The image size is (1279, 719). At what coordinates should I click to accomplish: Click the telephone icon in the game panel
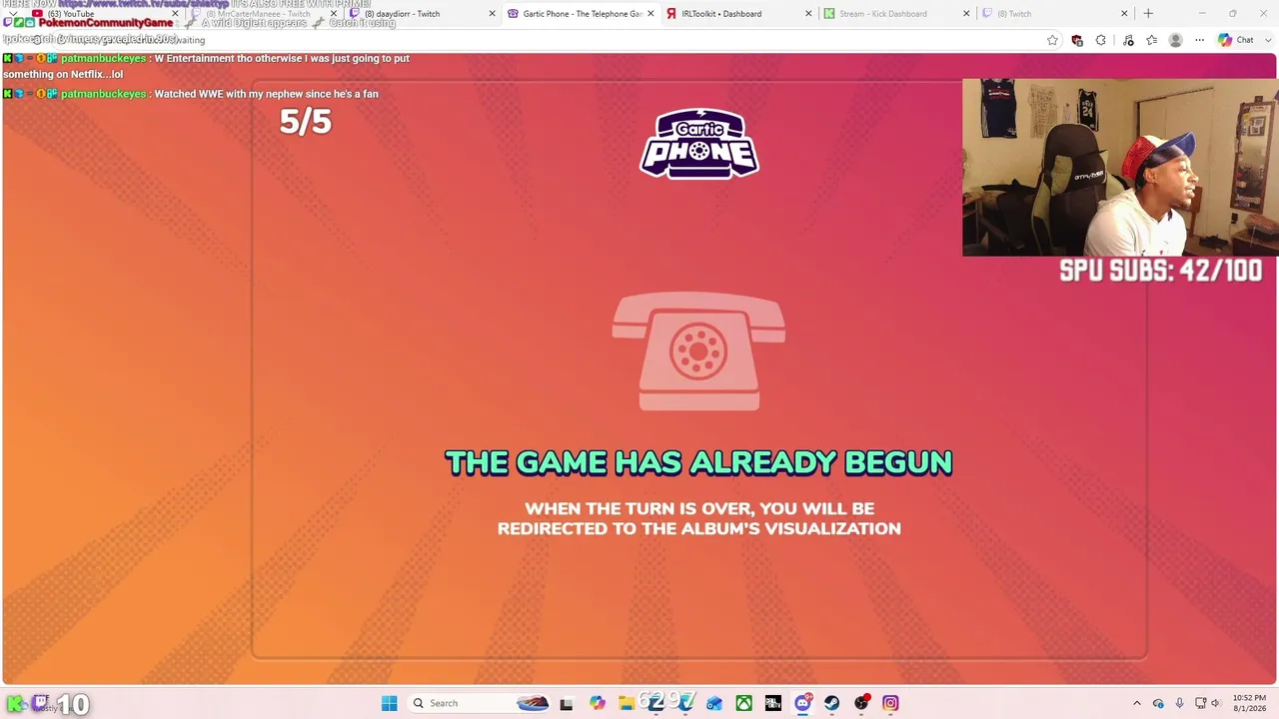pos(698,352)
